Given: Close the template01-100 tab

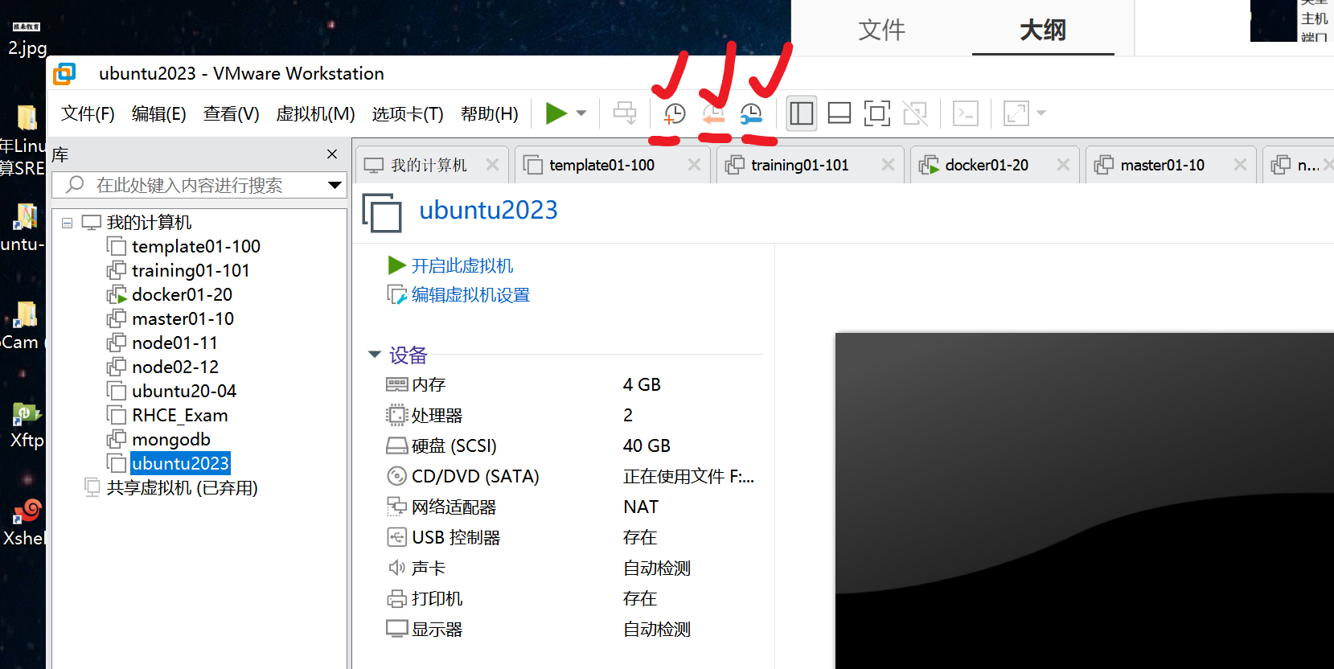Looking at the screenshot, I should 695,165.
